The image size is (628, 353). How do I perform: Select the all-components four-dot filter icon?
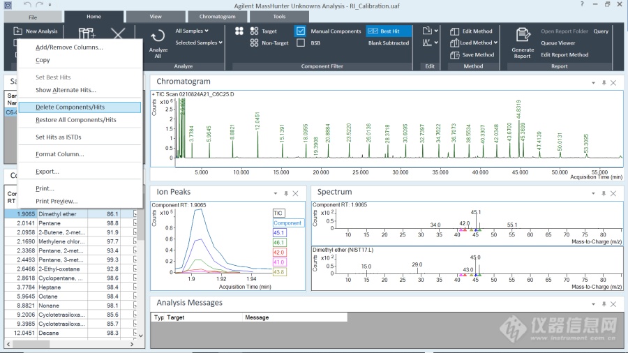pos(239,31)
